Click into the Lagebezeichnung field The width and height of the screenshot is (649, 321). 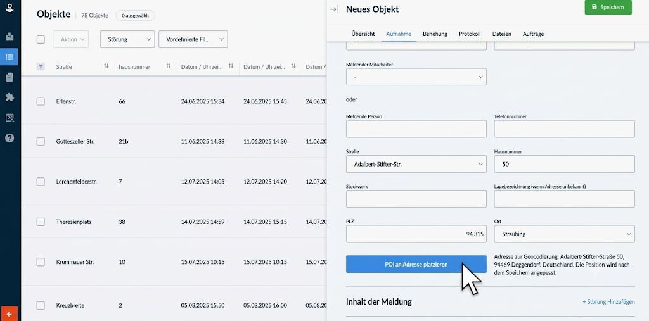point(565,199)
